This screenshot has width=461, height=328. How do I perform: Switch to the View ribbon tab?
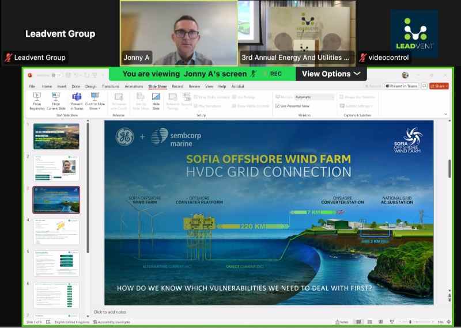209,86
